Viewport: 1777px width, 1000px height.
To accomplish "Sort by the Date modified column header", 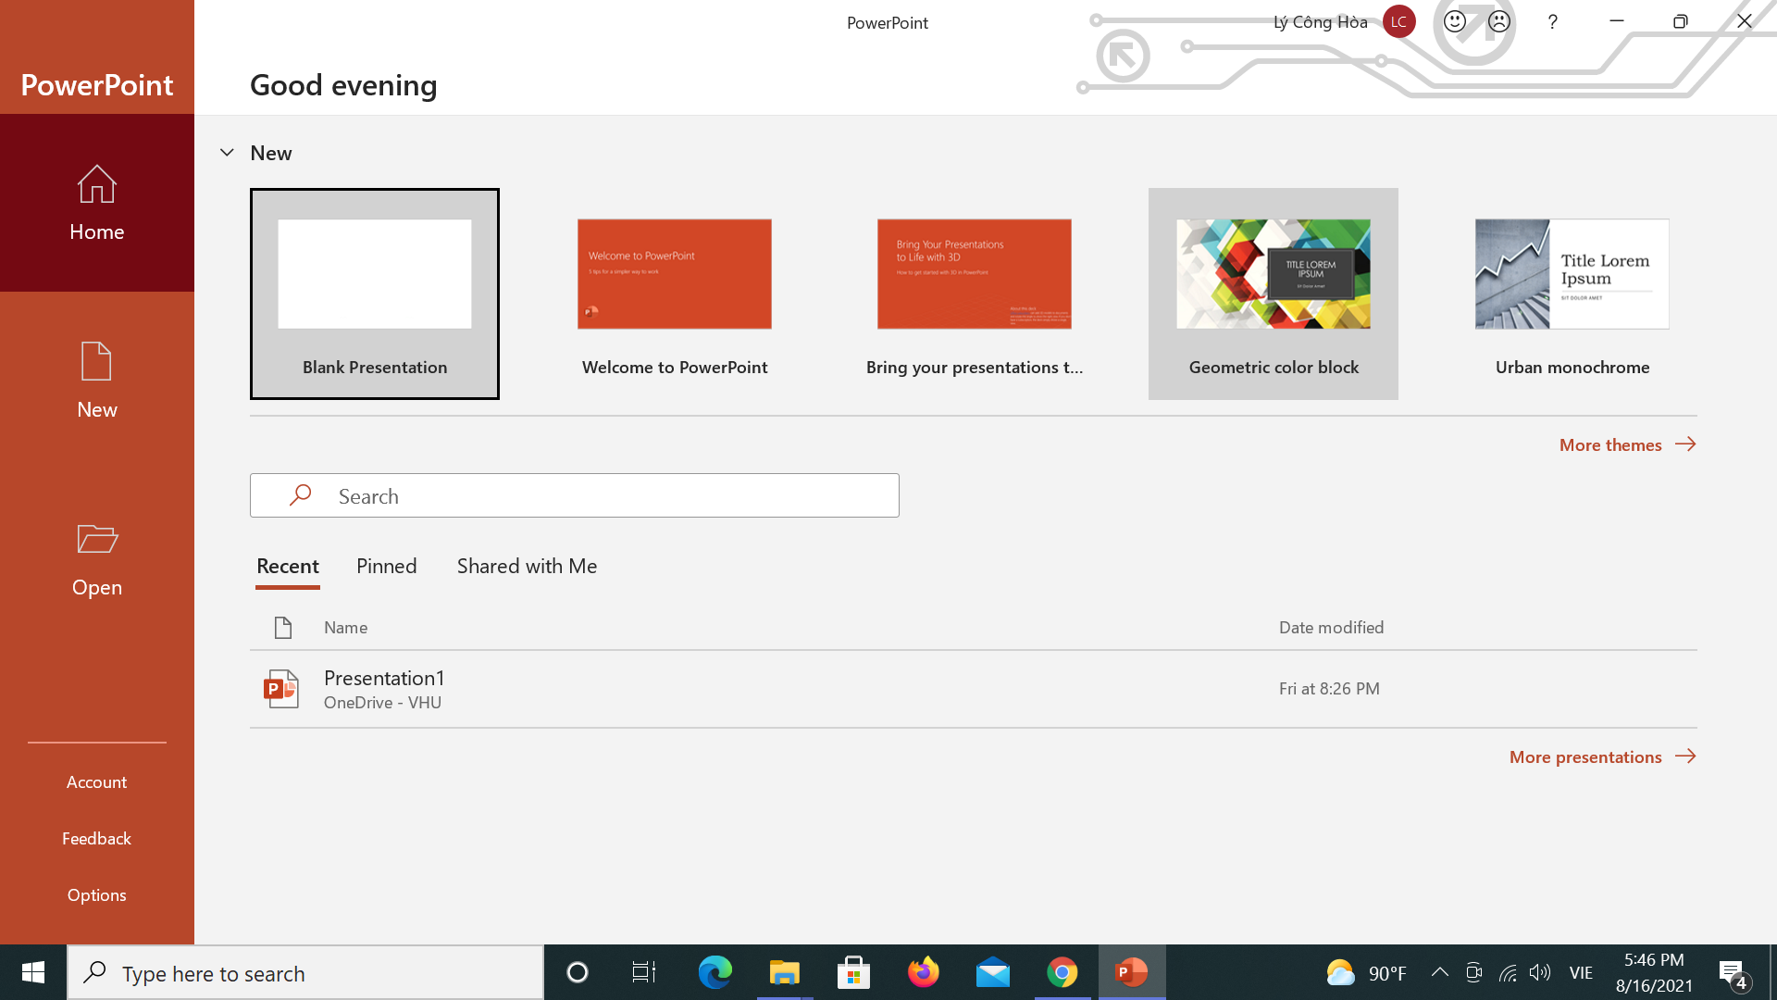I will [1331, 628].
